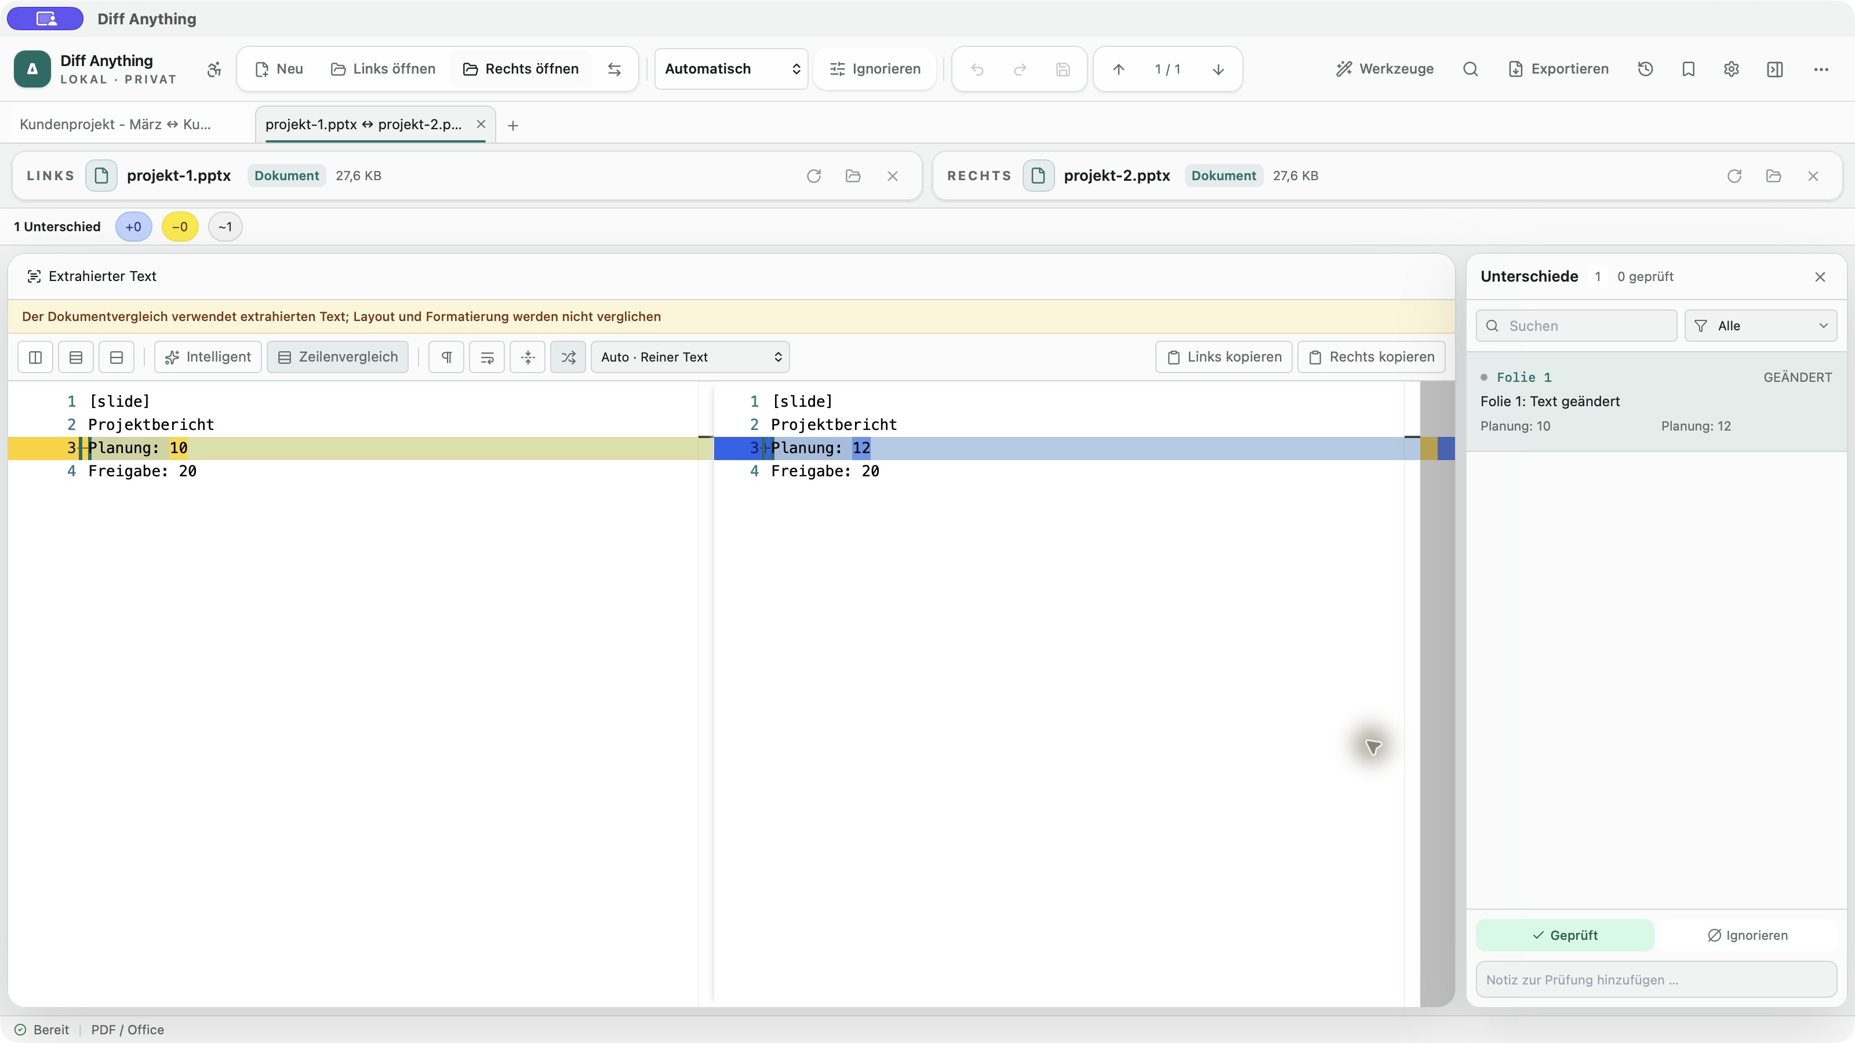Viewport: 1855px width, 1043px height.
Task: Click the bookmark icon
Action: pyautogui.click(x=1689, y=69)
